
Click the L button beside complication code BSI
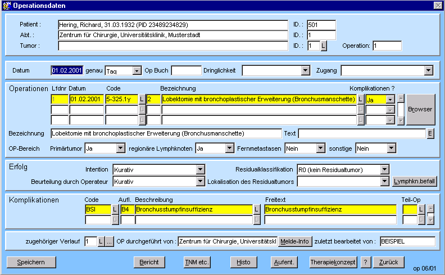point(115,209)
